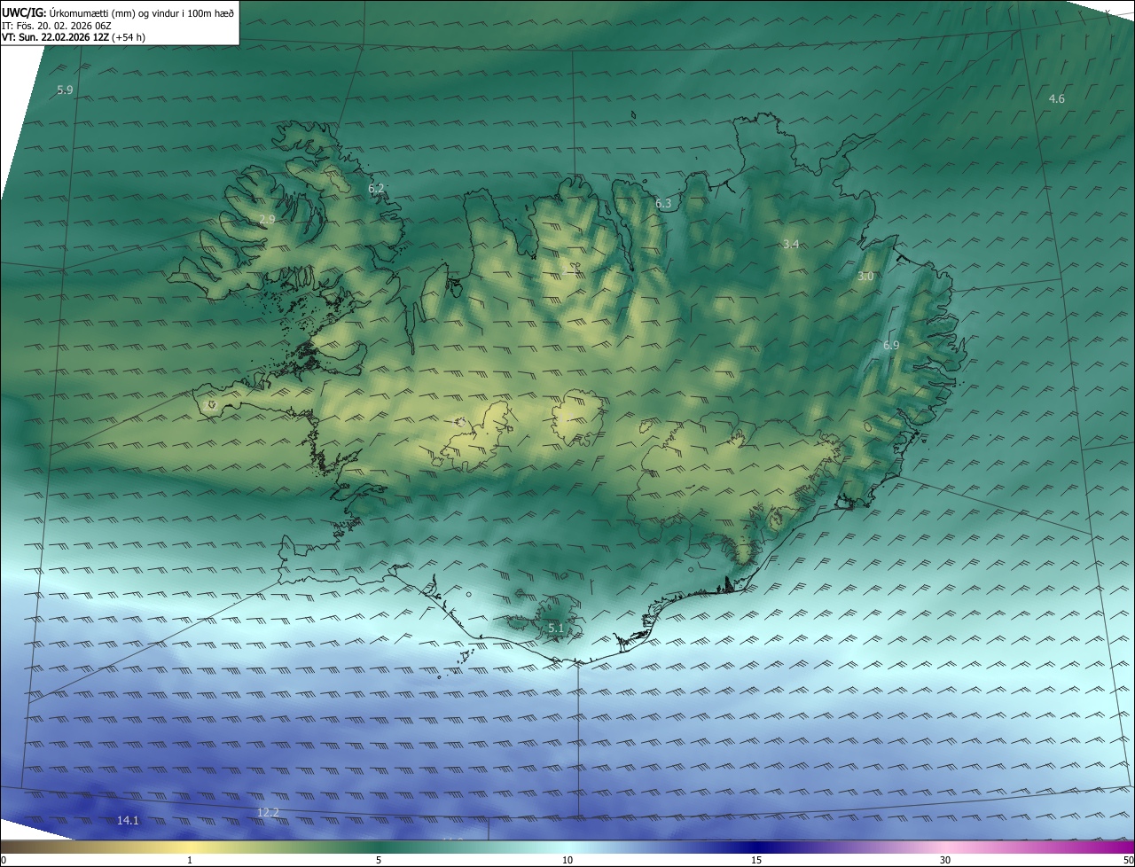Click the 1 tick label on the color scale
Image resolution: width=1135 pixels, height=867 pixels.
coord(190,861)
